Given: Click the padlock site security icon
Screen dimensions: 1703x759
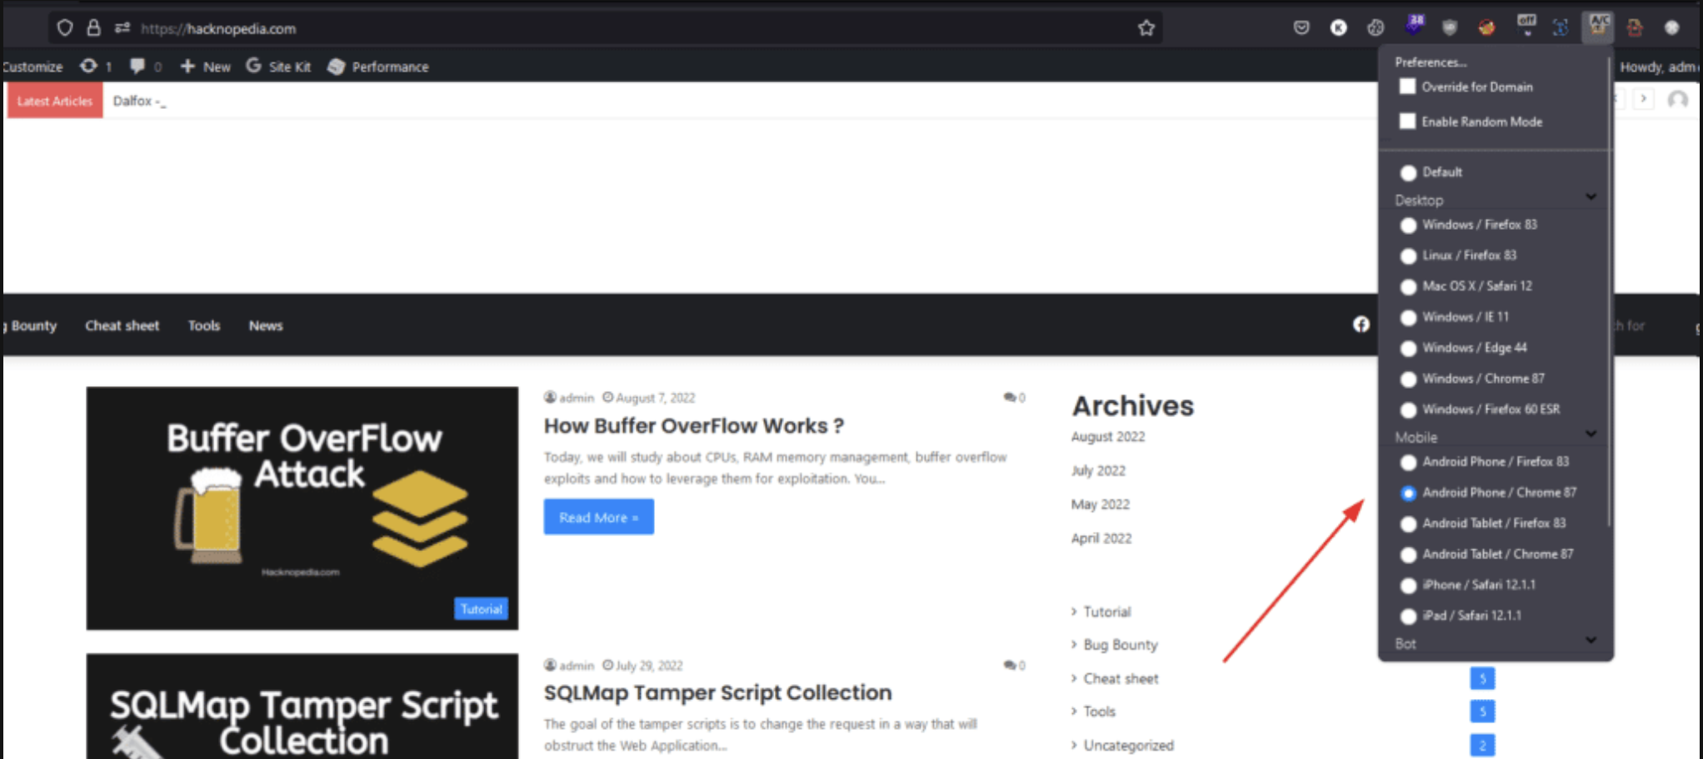Looking at the screenshot, I should [93, 27].
